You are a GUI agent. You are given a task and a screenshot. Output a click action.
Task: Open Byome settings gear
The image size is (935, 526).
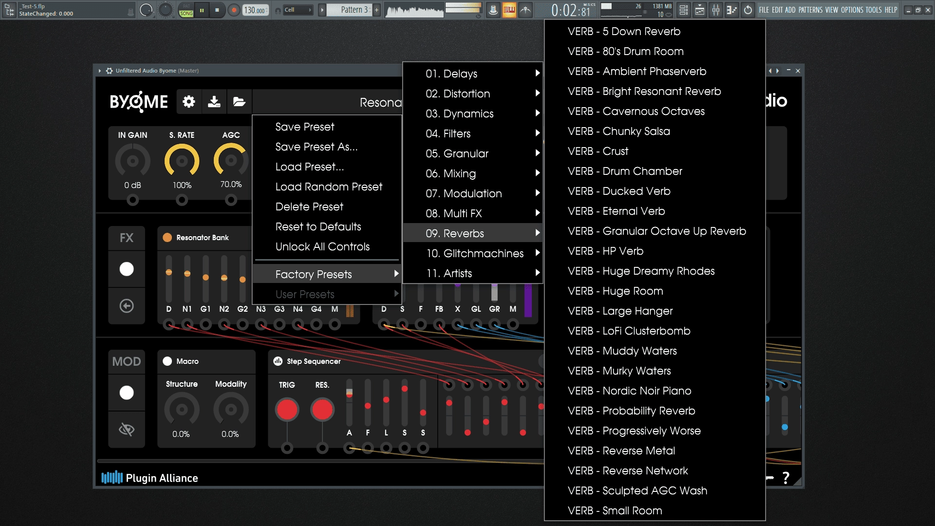189,101
